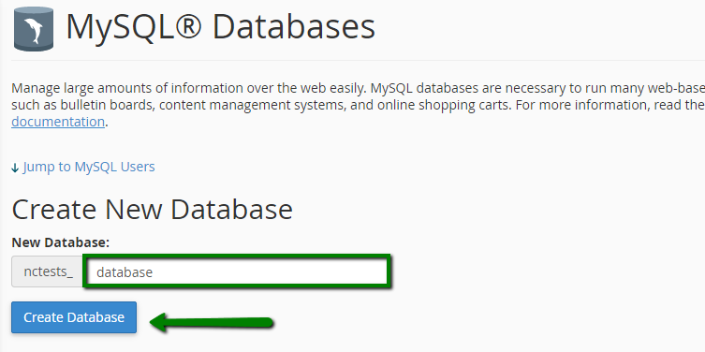Click the "New Database:" field label

pyautogui.click(x=61, y=242)
